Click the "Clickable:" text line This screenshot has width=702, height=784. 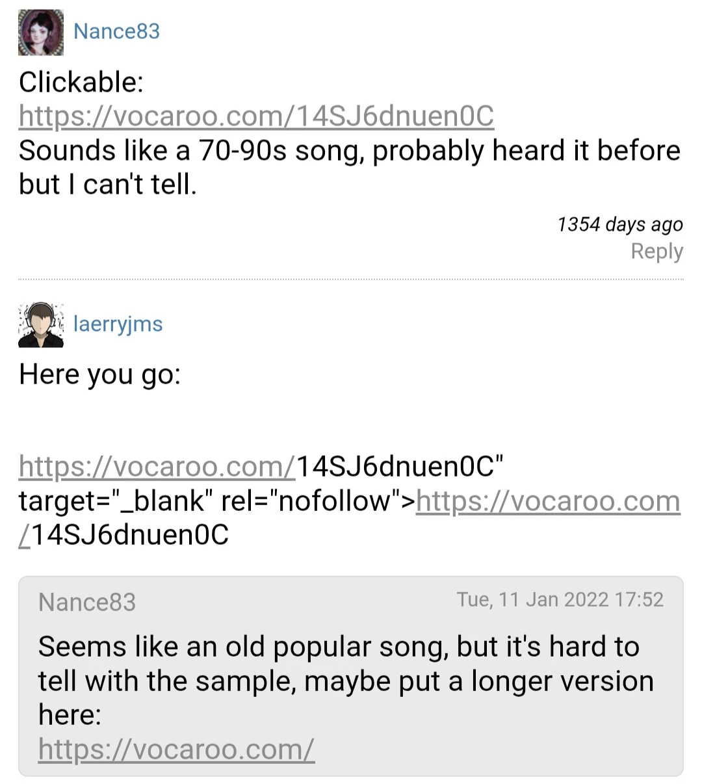pos(81,83)
